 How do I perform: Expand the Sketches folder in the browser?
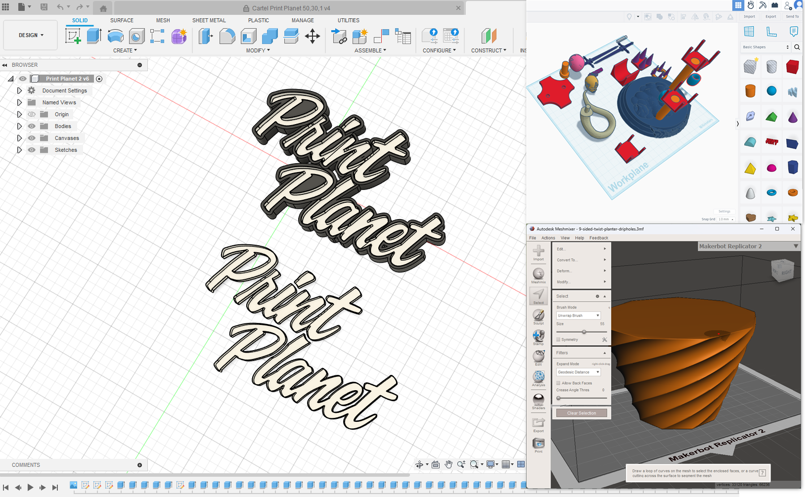tap(20, 149)
